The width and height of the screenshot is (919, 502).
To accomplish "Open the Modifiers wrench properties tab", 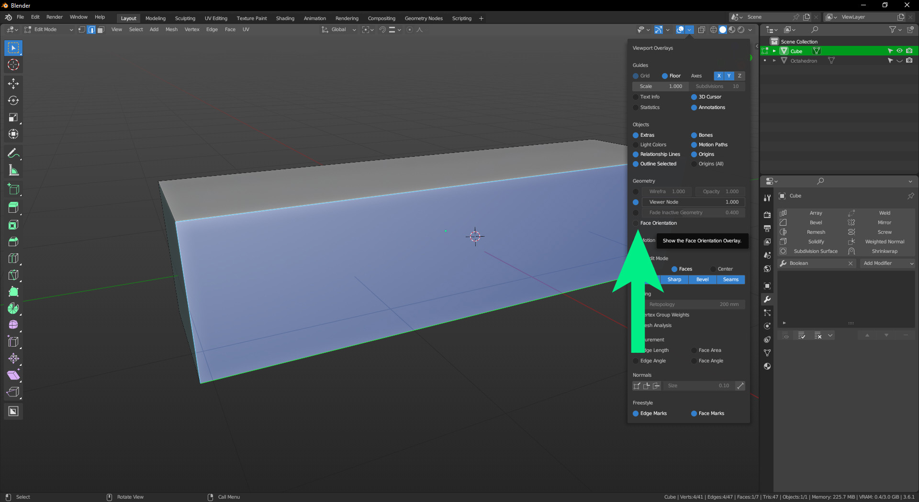I will (x=767, y=299).
